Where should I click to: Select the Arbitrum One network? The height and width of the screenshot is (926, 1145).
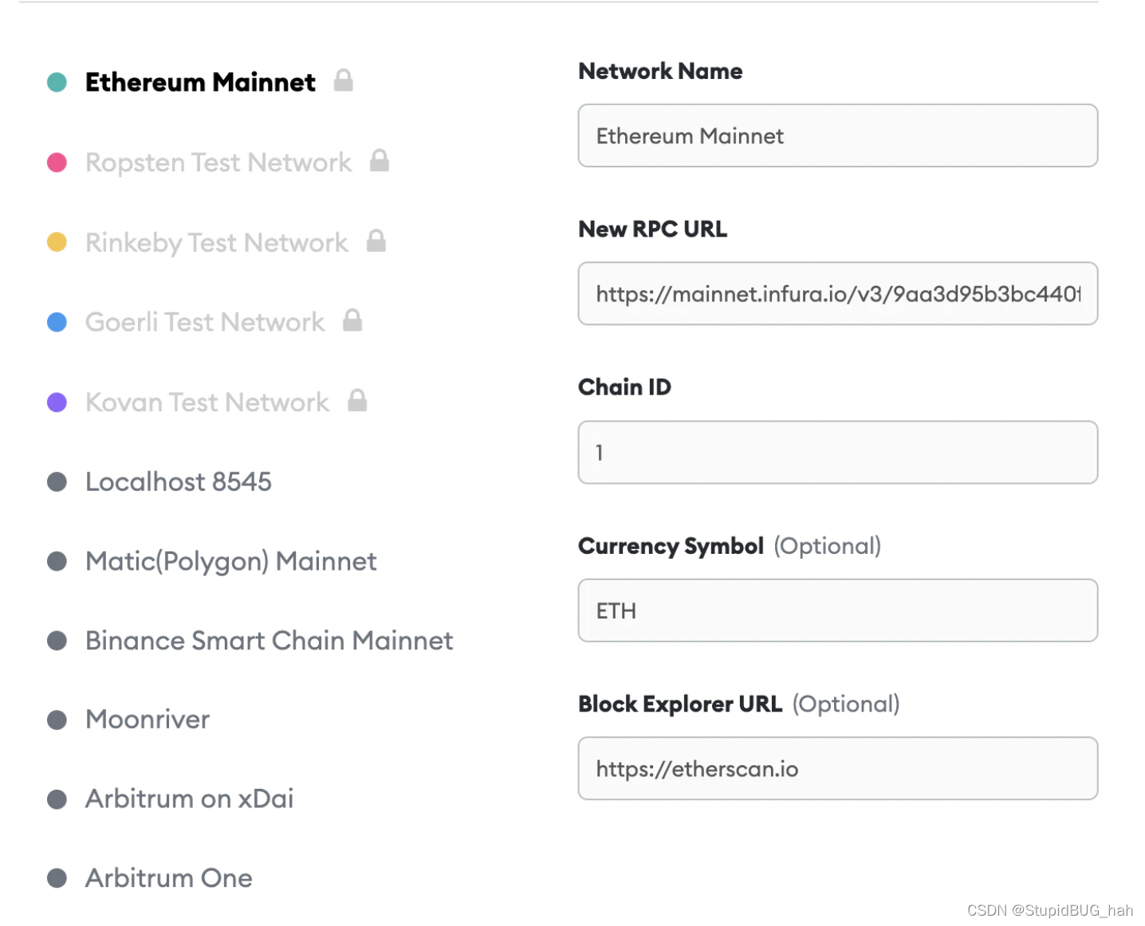coord(167,877)
